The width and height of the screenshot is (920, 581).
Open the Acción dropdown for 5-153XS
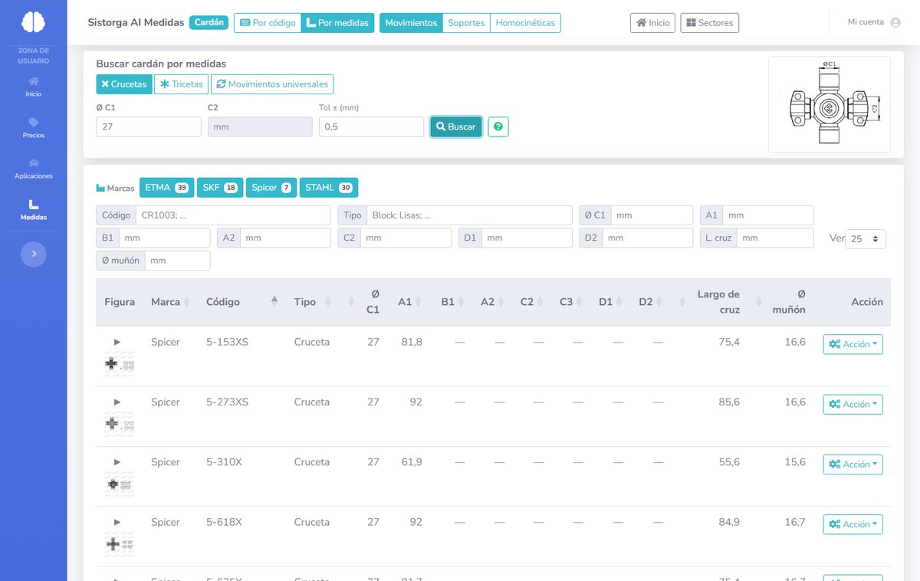(x=853, y=344)
